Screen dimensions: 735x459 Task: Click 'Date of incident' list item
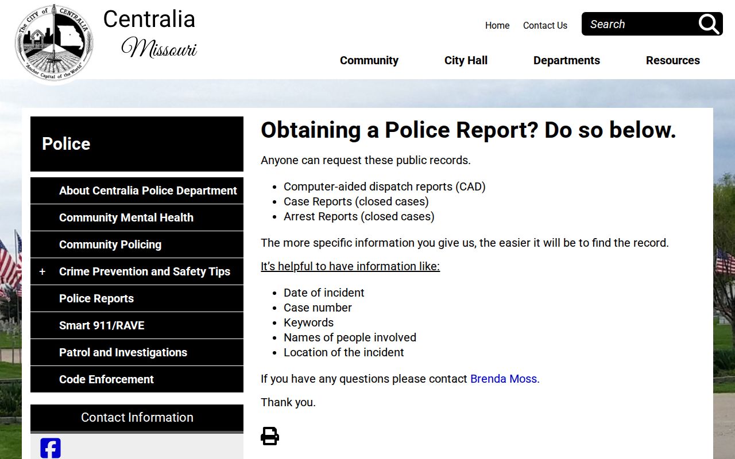click(x=324, y=293)
